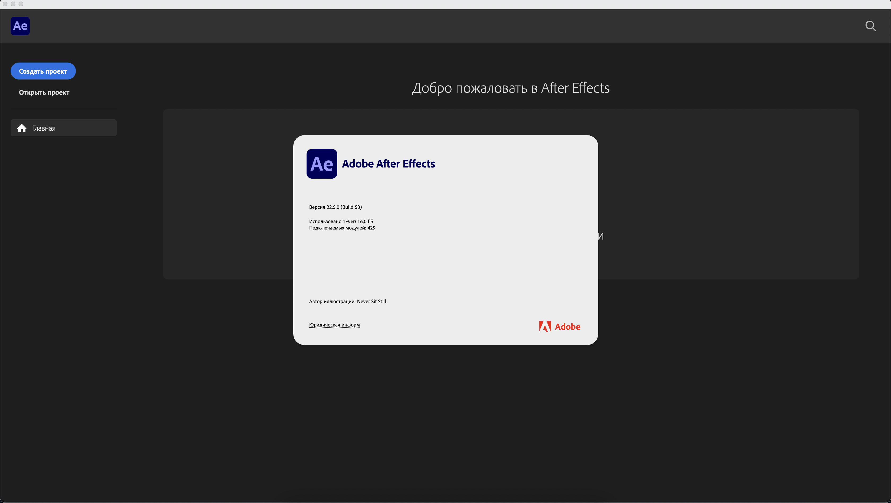Viewport: 891px width, 503px height.
Task: Click the house icon beside Главная
Action: pos(22,128)
